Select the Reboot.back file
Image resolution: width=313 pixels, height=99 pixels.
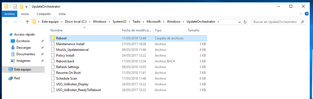tap(128, 61)
